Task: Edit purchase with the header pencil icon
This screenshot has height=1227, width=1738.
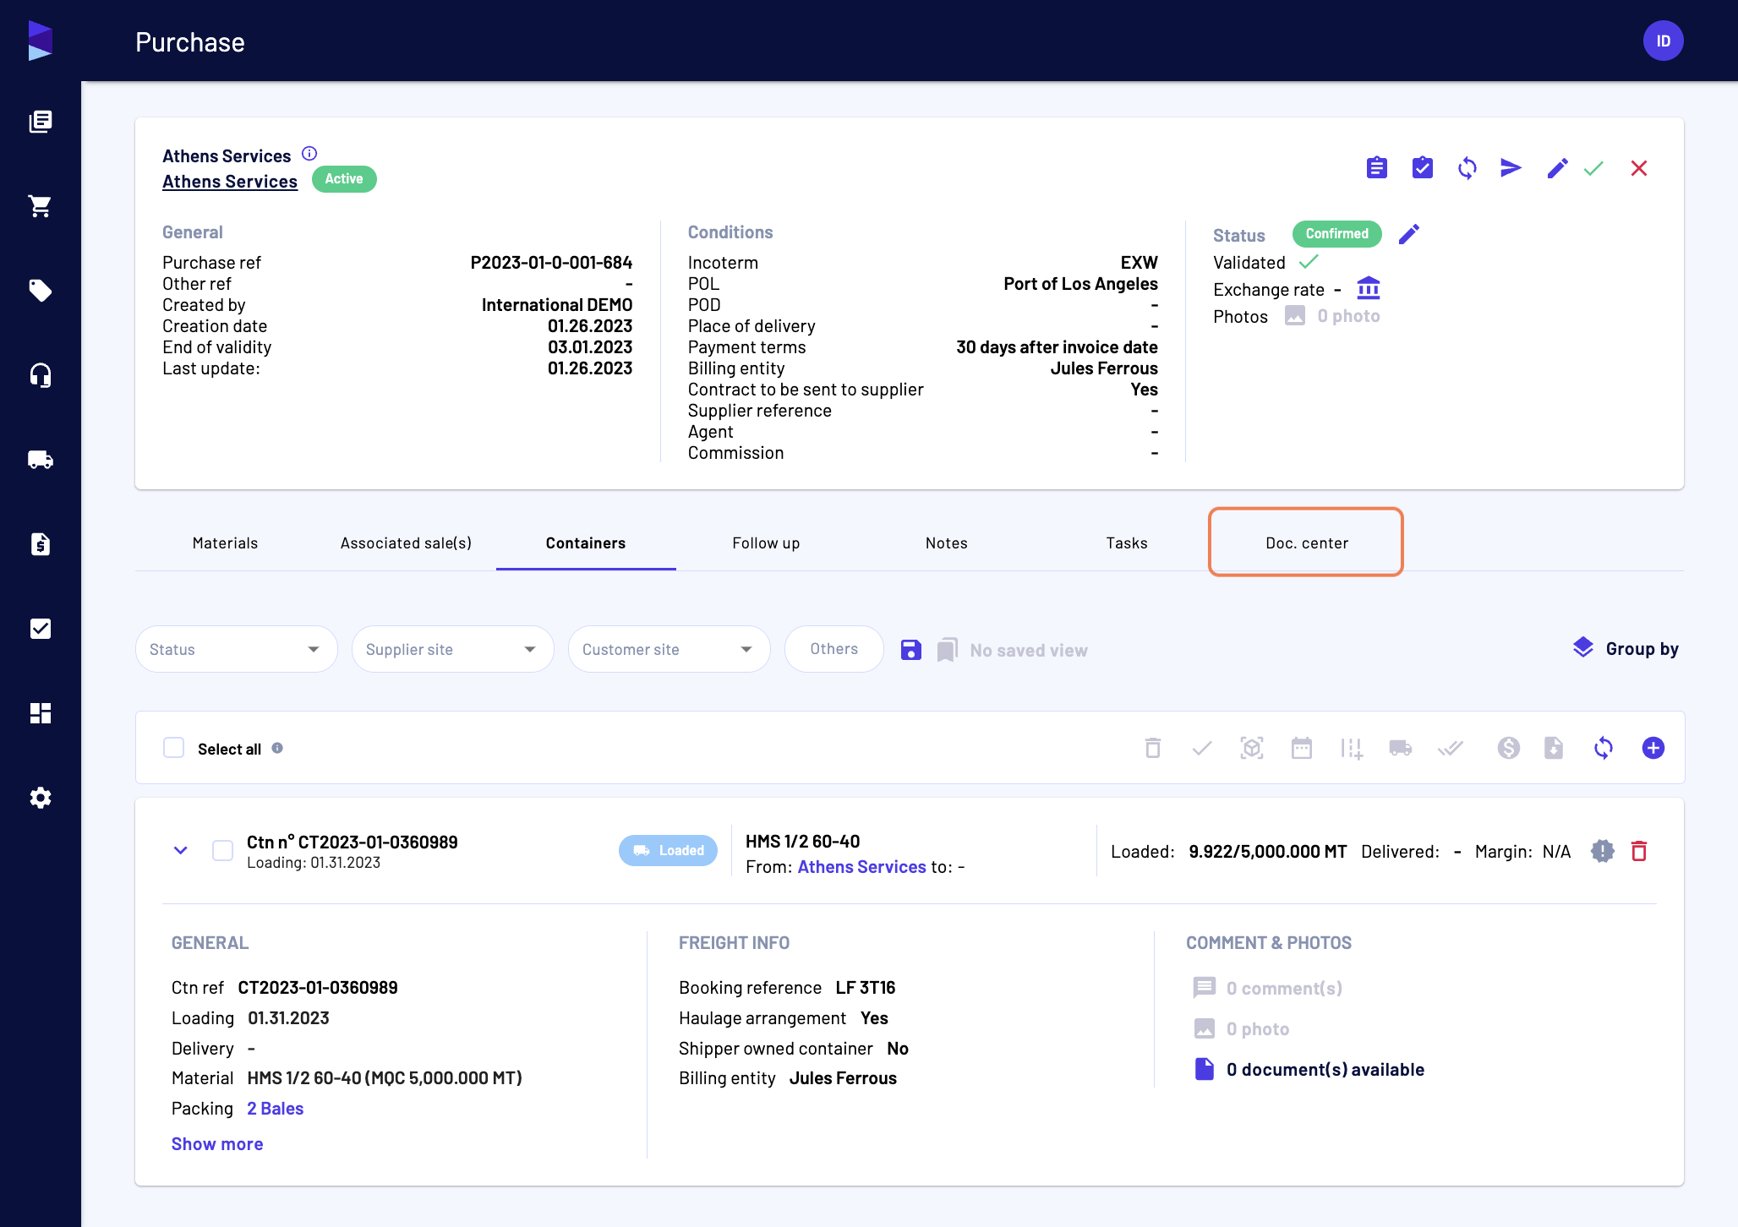Action: click(x=1556, y=168)
